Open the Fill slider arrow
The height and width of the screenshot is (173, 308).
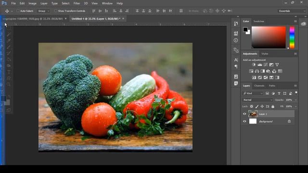click(x=295, y=107)
